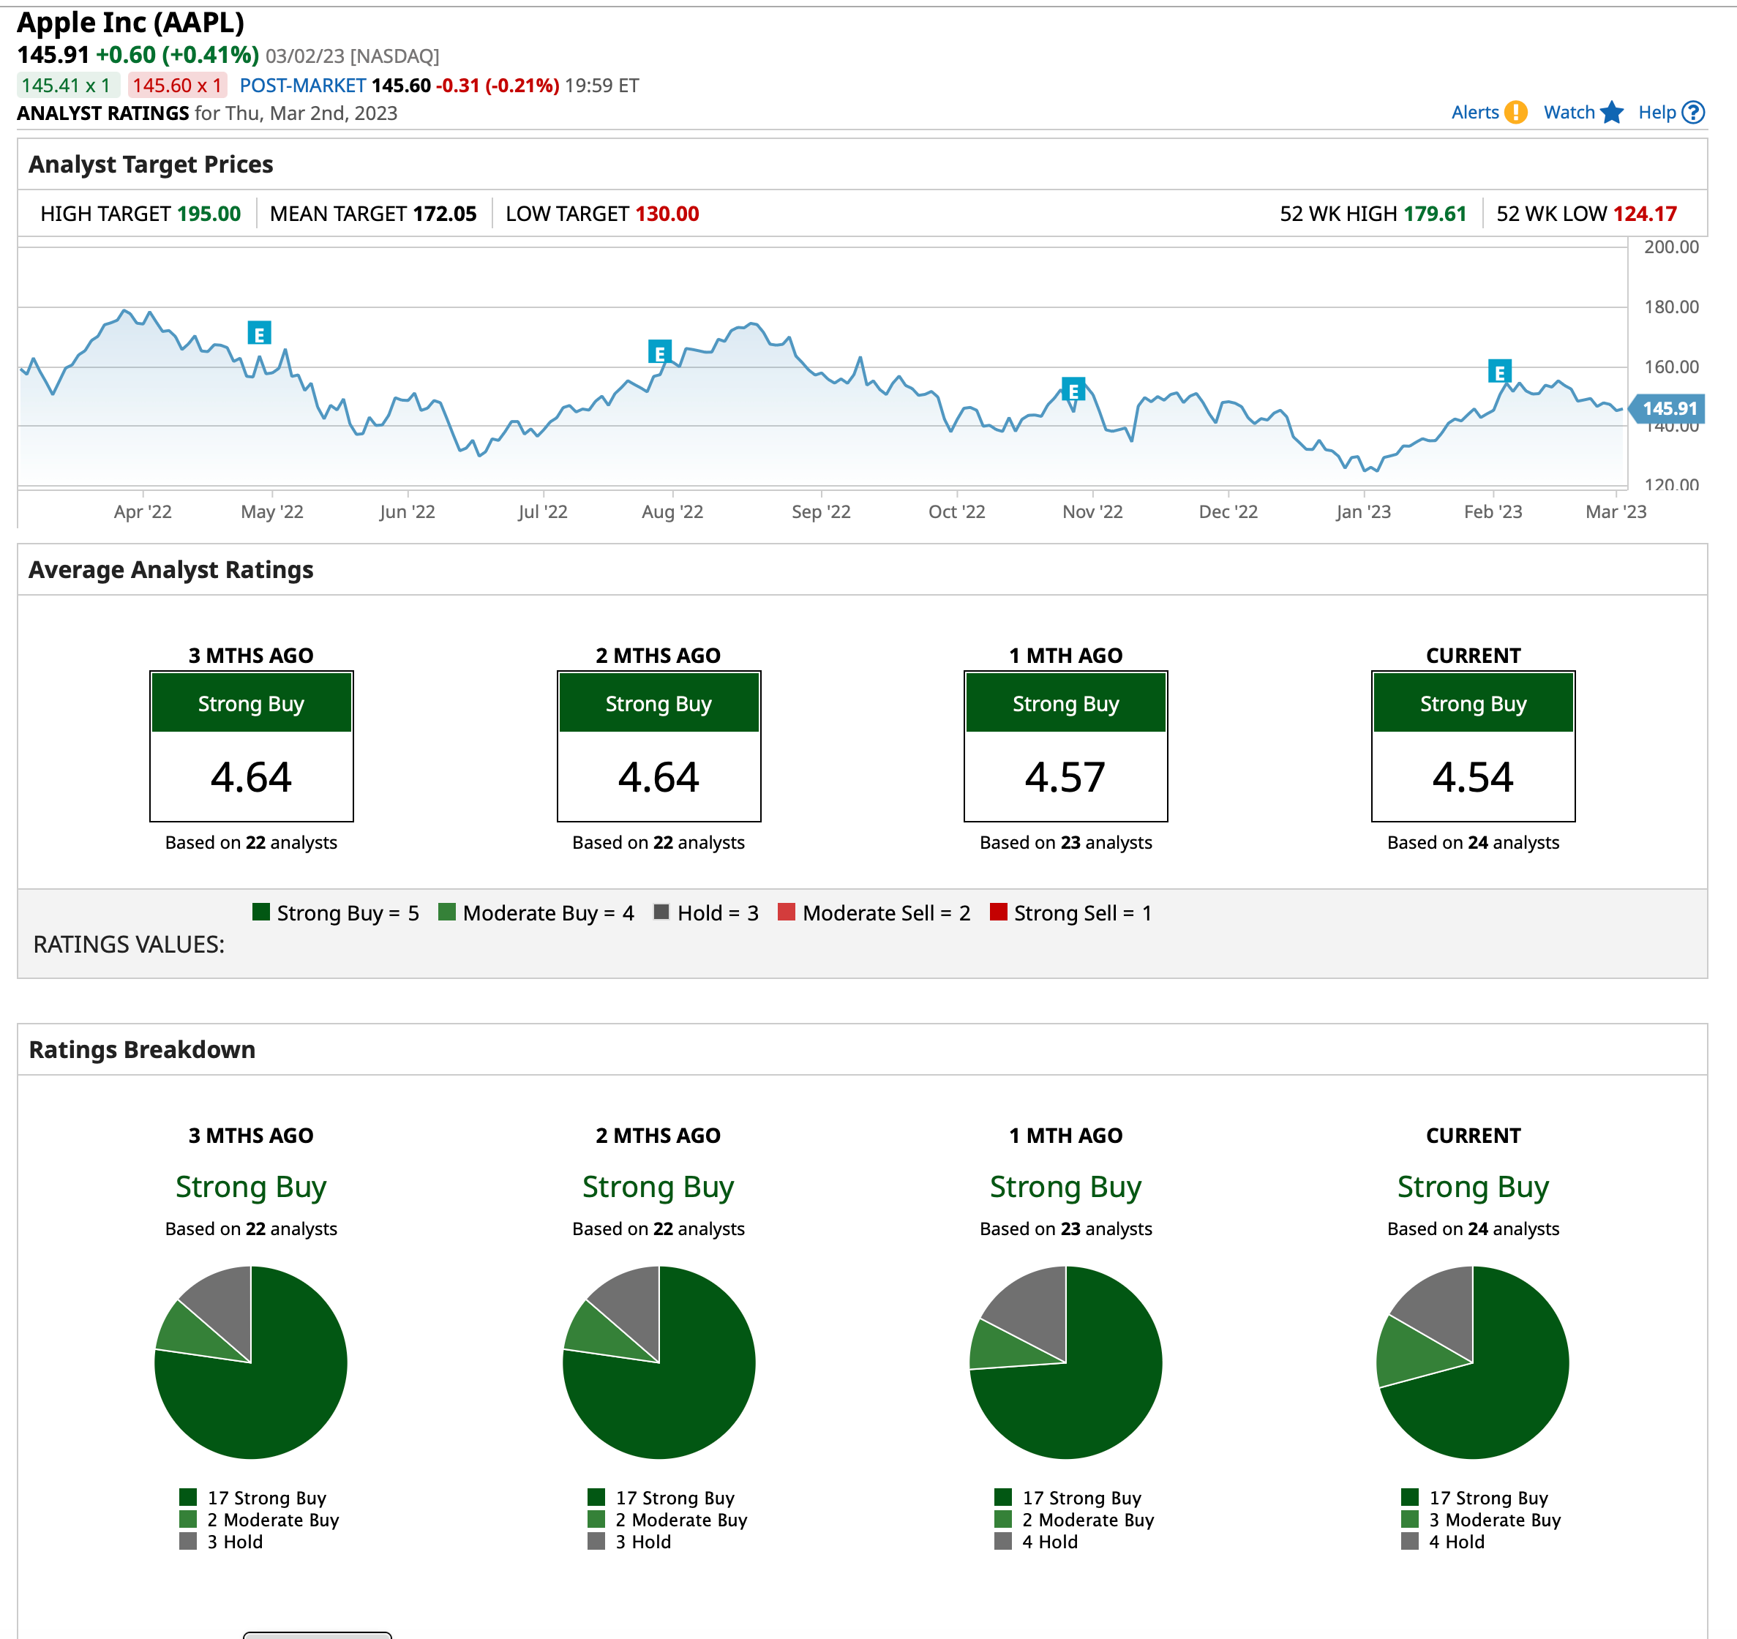Click the Strong Sell = 1 legend swatch
The height and width of the screenshot is (1639, 1737).
(x=998, y=912)
